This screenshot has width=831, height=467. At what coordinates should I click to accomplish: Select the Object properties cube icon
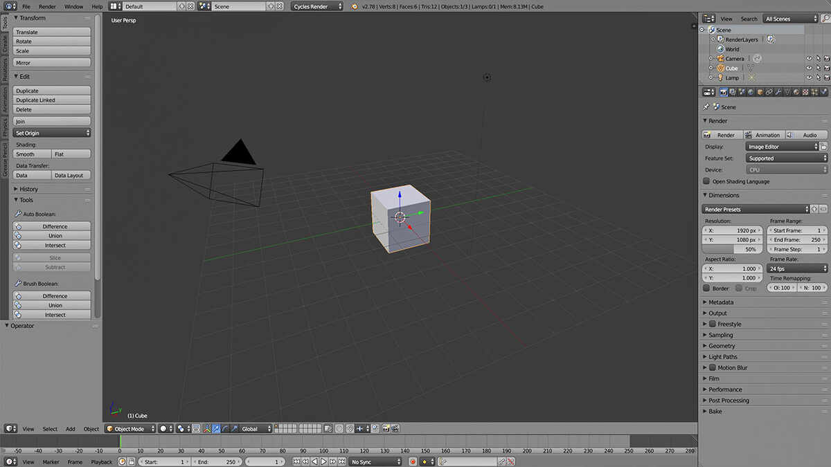click(760, 92)
